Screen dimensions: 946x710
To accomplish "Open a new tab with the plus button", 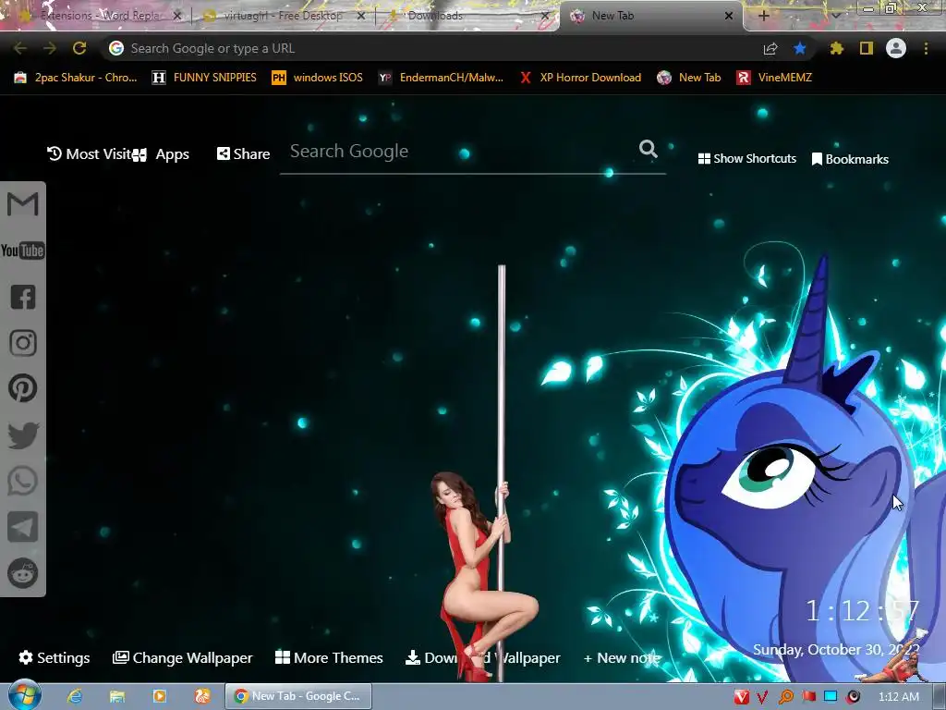I will tap(763, 16).
